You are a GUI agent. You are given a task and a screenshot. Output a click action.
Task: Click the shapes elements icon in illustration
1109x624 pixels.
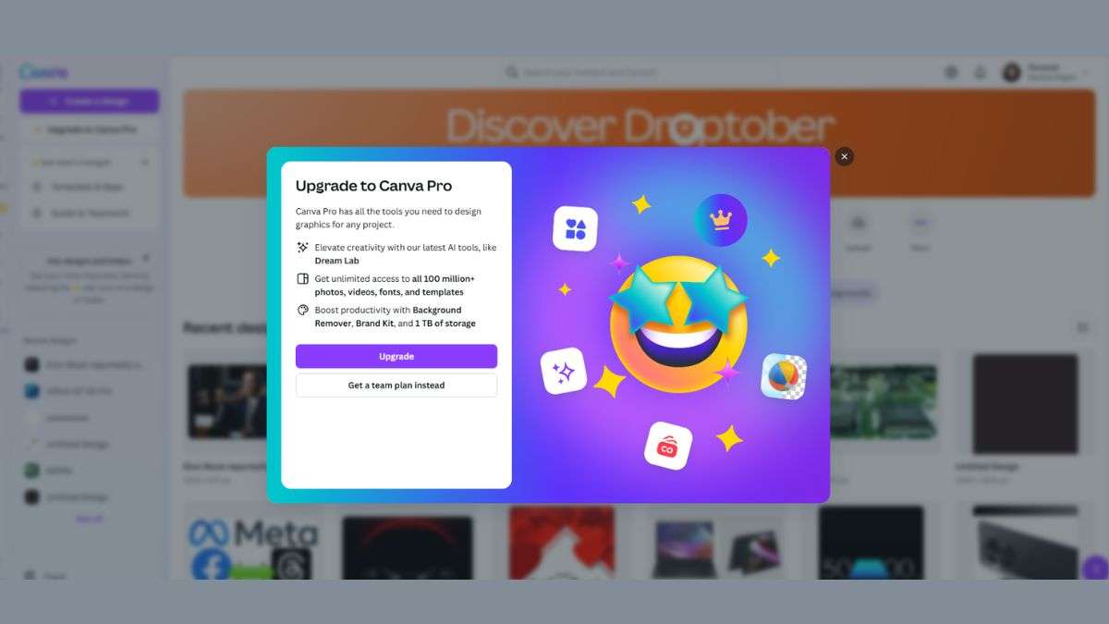(576, 228)
